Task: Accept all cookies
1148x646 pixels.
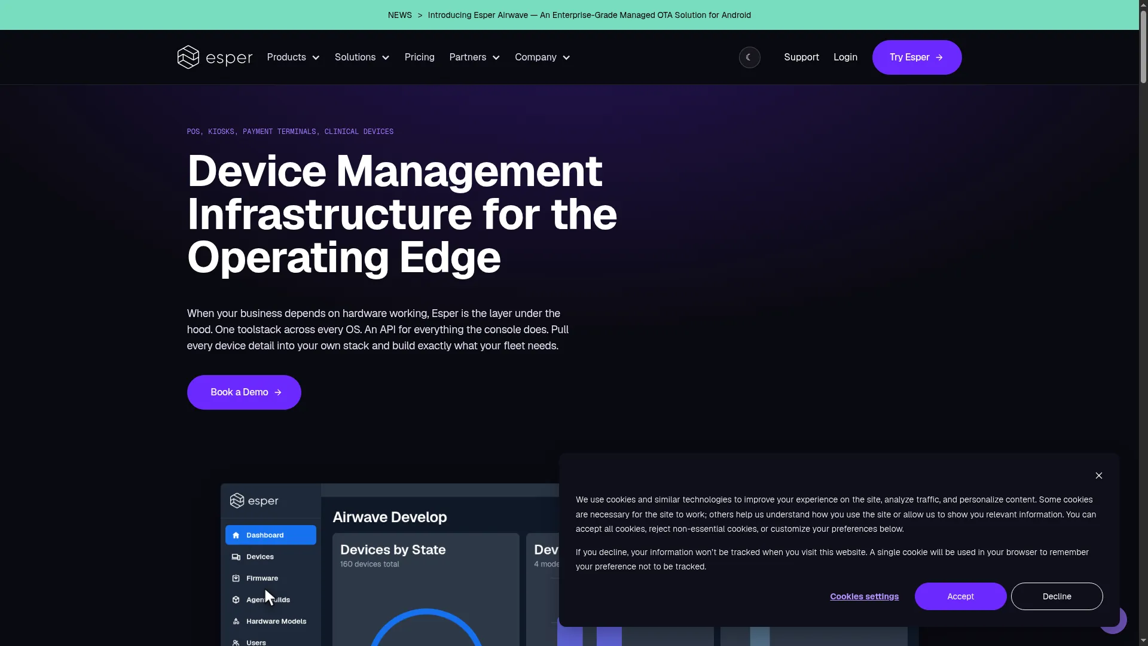Action: [x=960, y=596]
